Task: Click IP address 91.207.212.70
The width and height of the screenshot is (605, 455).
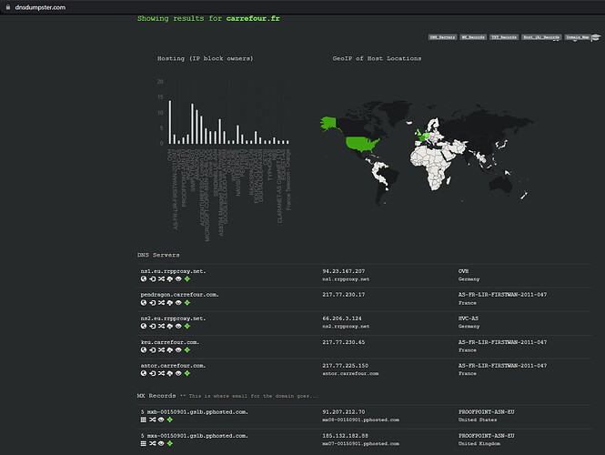Action: tap(343, 412)
